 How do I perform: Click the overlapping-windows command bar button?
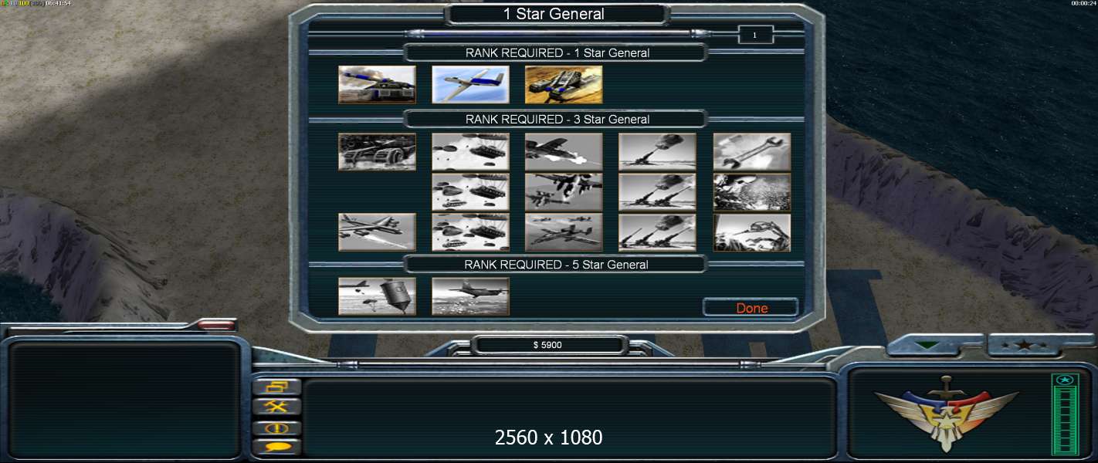pyautogui.click(x=276, y=387)
